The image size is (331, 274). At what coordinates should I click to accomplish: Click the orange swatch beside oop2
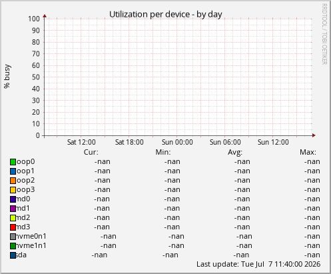pyautogui.click(x=13, y=181)
